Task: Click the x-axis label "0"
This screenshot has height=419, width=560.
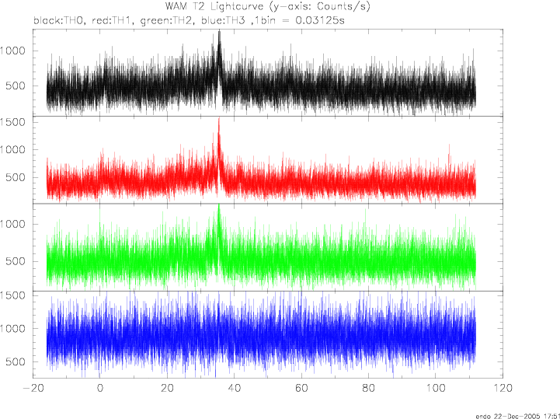Action: (x=100, y=388)
